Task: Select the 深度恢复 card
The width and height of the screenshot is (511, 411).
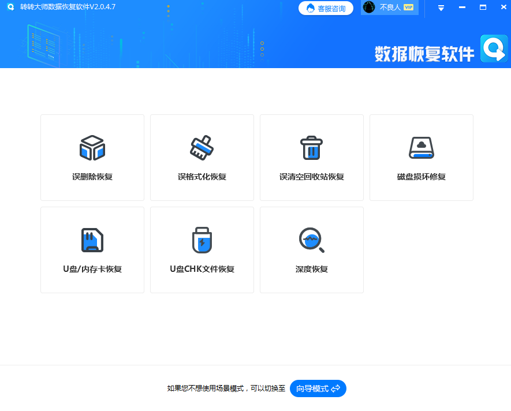Action: point(311,249)
